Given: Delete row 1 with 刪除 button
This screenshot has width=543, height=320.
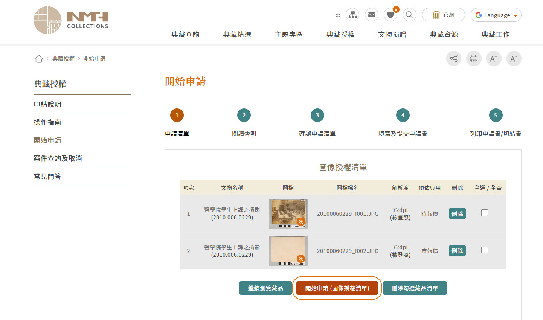Looking at the screenshot, I should pyautogui.click(x=457, y=213).
